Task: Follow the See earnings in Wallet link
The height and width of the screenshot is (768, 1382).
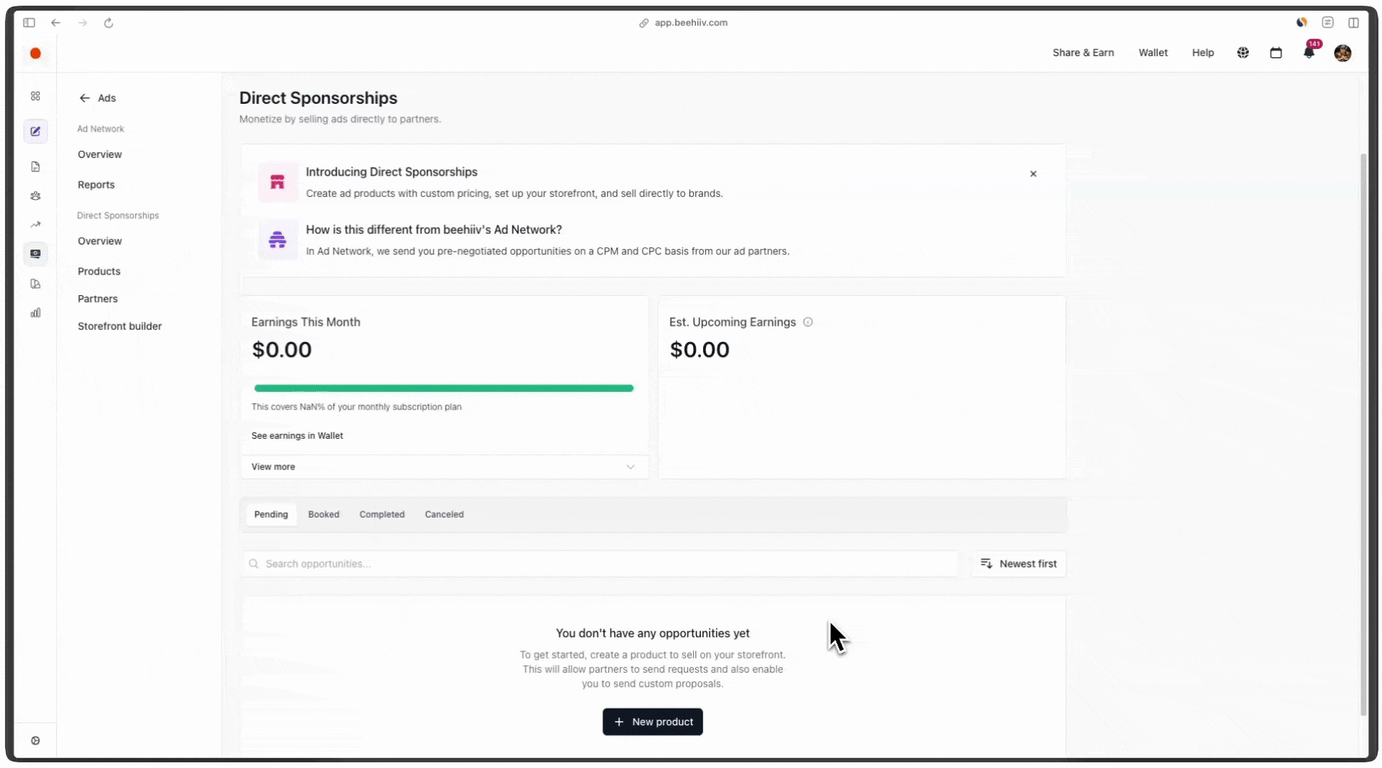Action: click(297, 436)
